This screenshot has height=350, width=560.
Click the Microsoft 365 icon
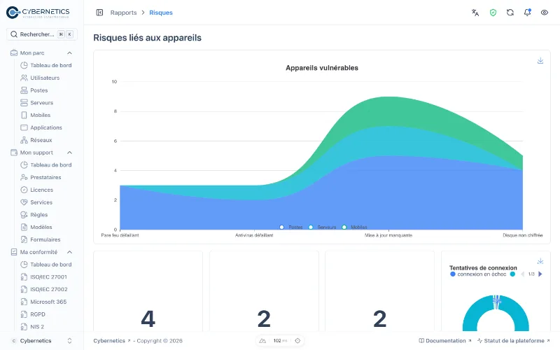pyautogui.click(x=24, y=302)
